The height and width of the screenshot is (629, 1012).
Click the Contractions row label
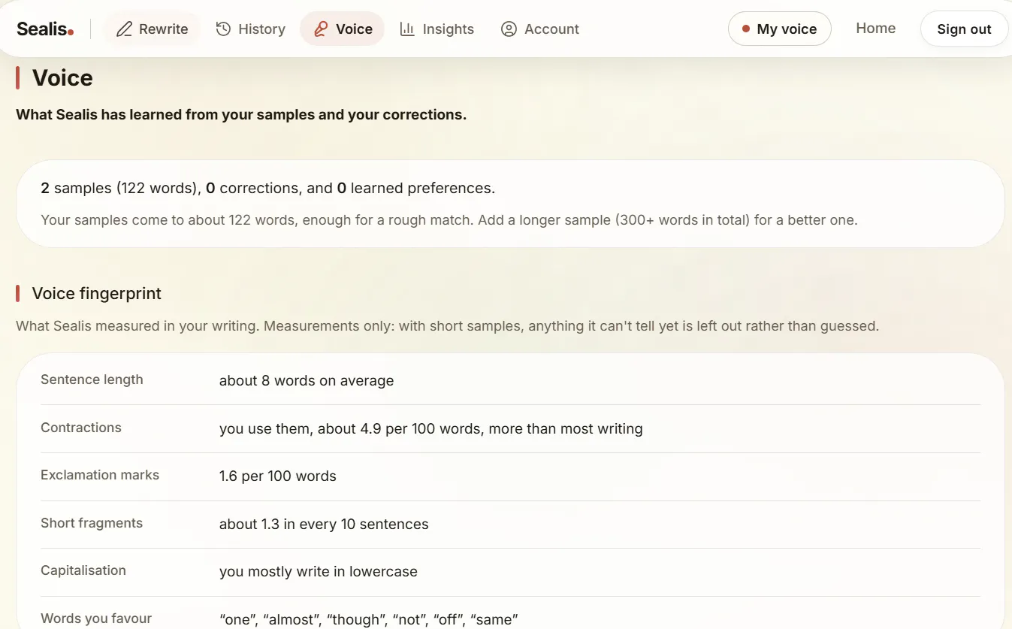[80, 428]
